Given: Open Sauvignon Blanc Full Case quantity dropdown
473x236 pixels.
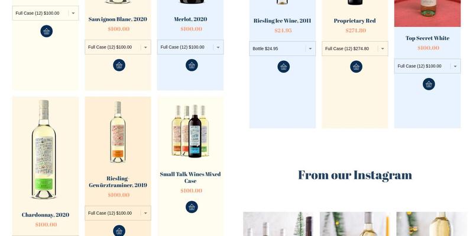Looking at the screenshot, I should (118, 47).
